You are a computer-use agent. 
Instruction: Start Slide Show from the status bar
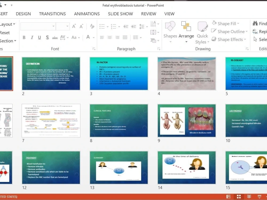259,197
